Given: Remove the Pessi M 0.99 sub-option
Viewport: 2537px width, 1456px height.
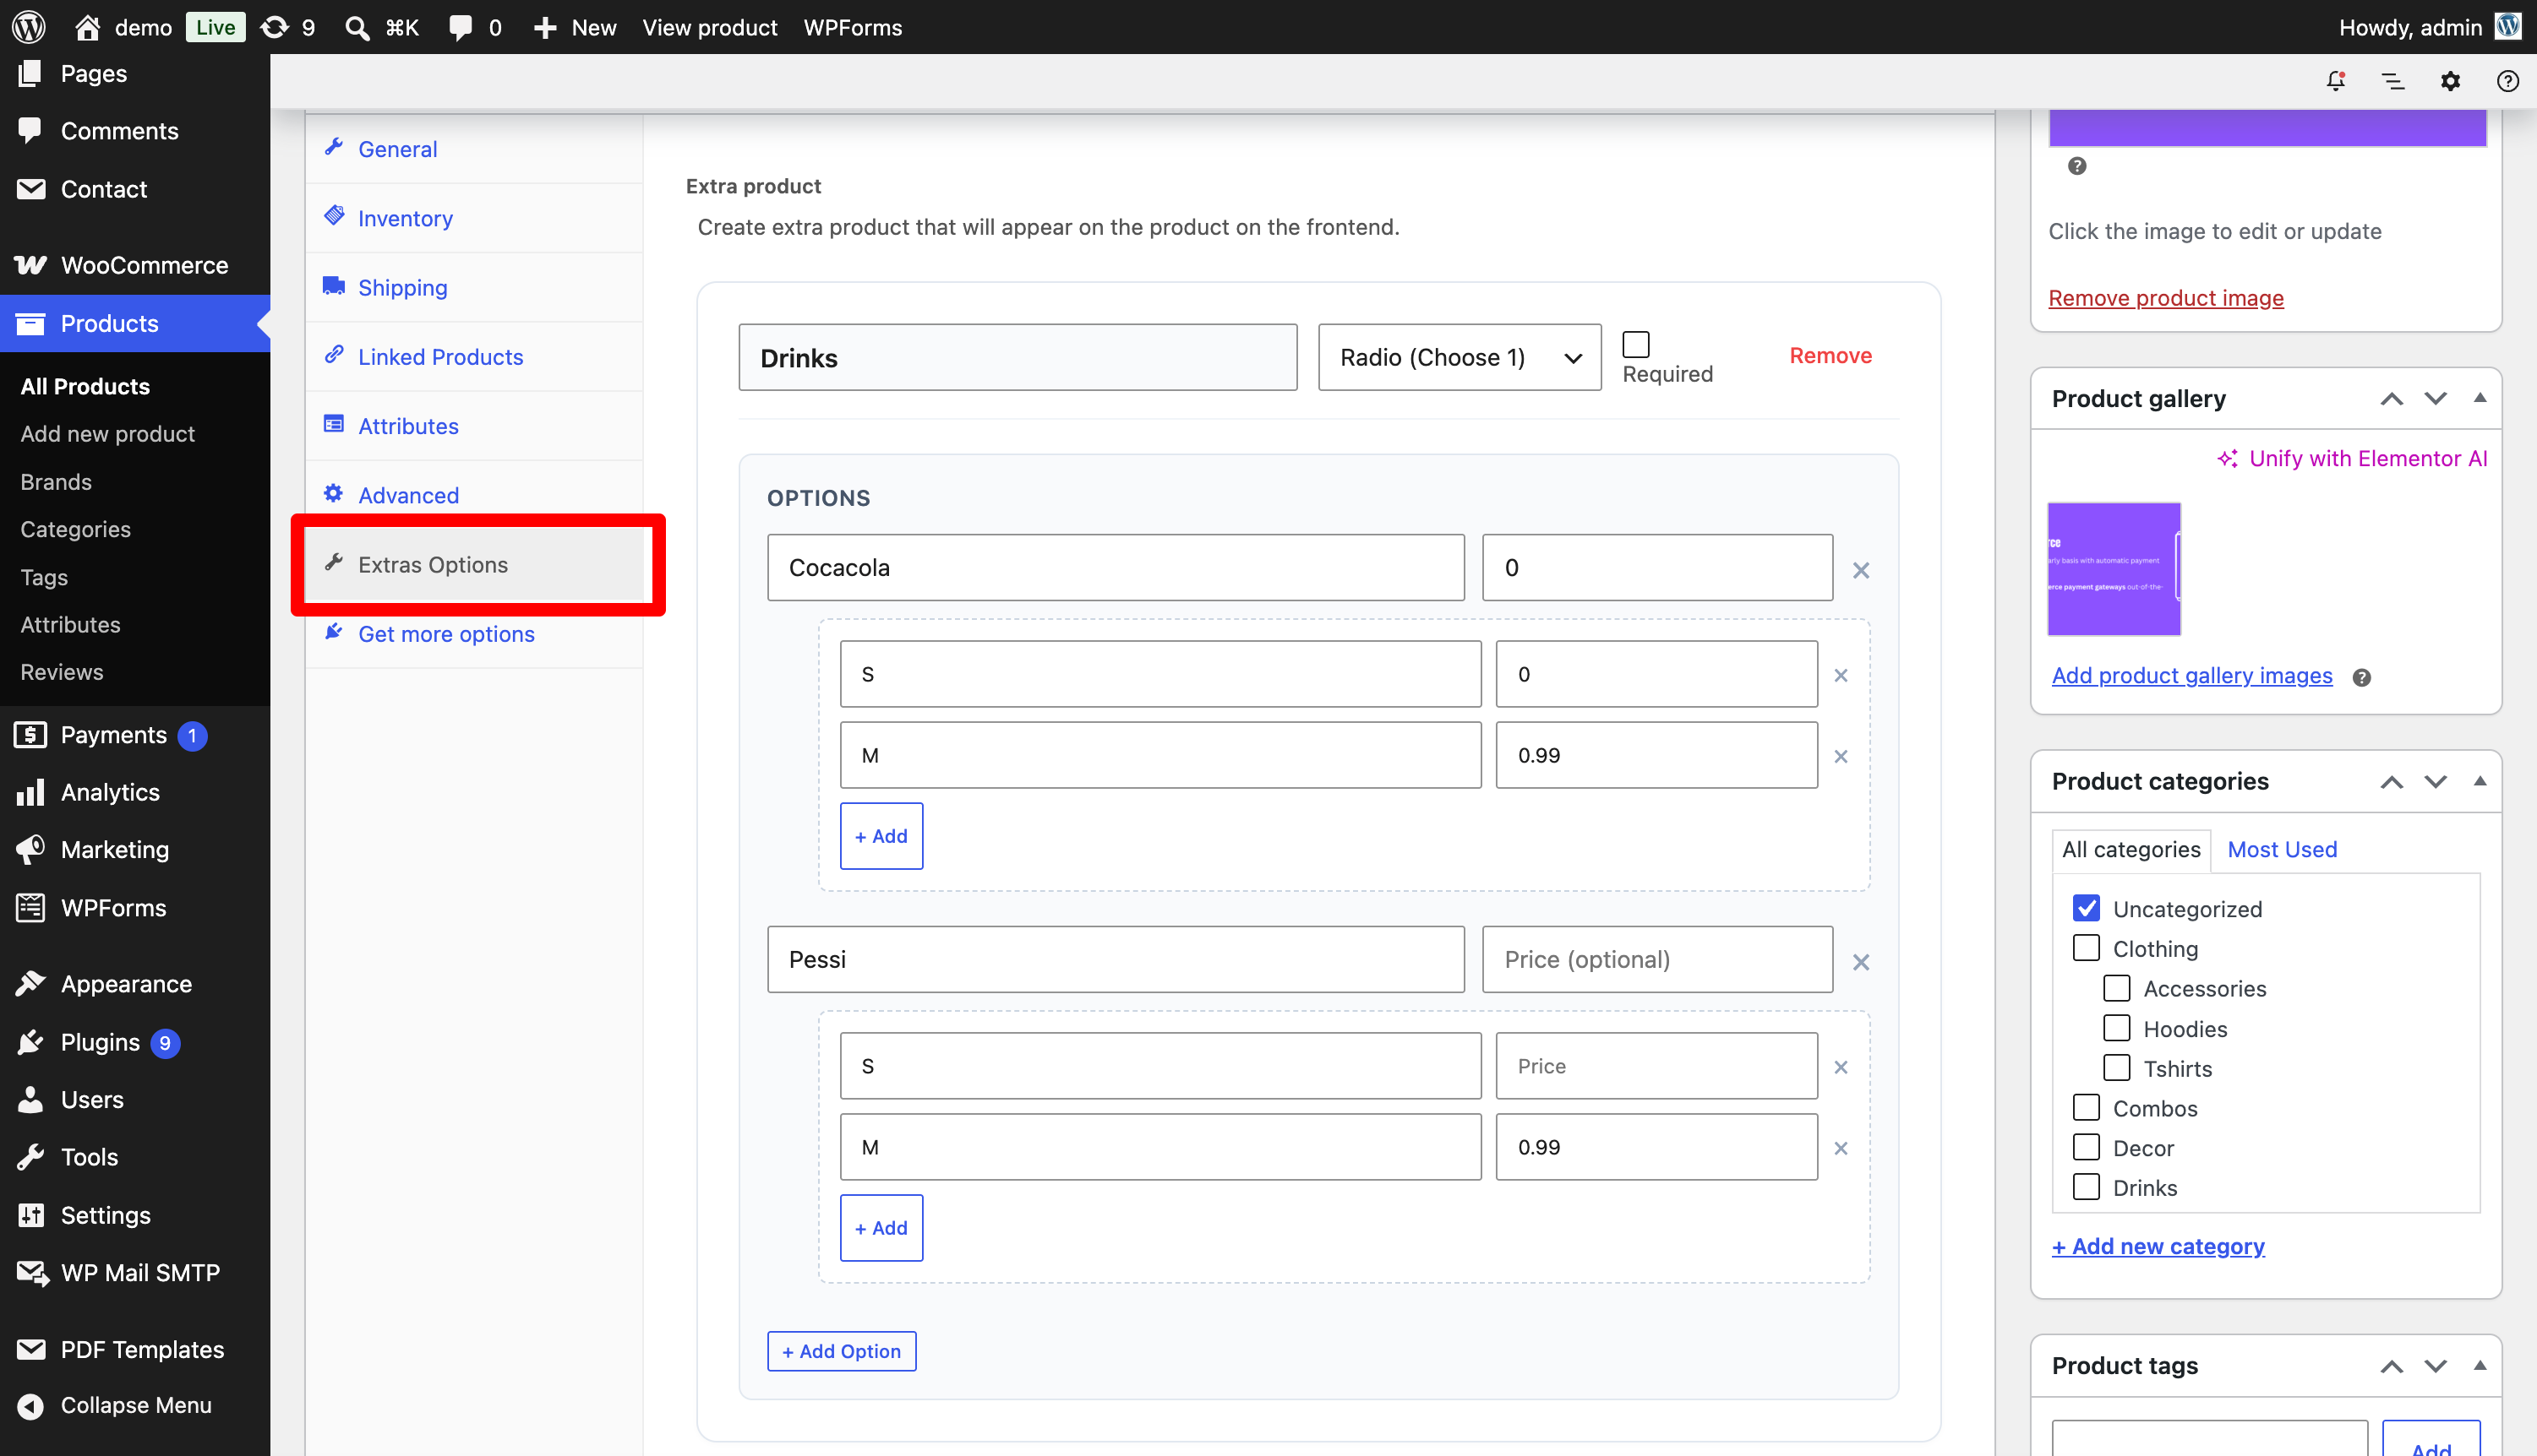Looking at the screenshot, I should tap(1841, 1148).
